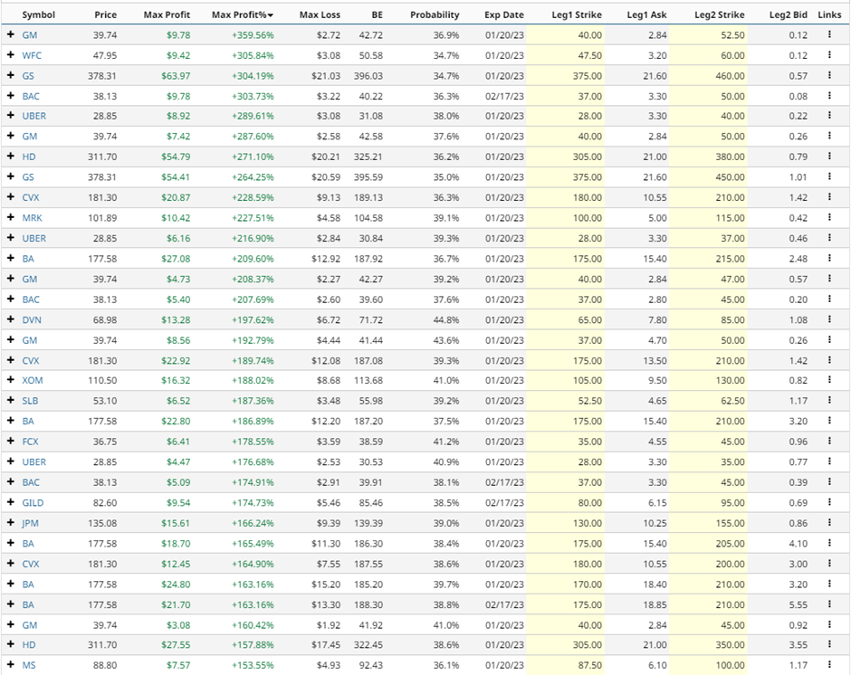Open the MS symbol link
Image resolution: width=851 pixels, height=675 pixels.
[x=29, y=665]
